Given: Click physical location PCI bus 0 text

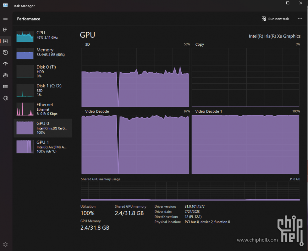Looking at the screenshot, I should click(207, 222).
